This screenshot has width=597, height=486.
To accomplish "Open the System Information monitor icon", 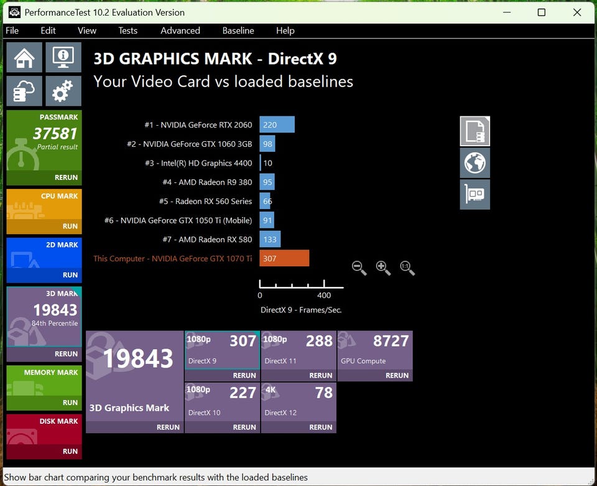I will click(x=63, y=57).
